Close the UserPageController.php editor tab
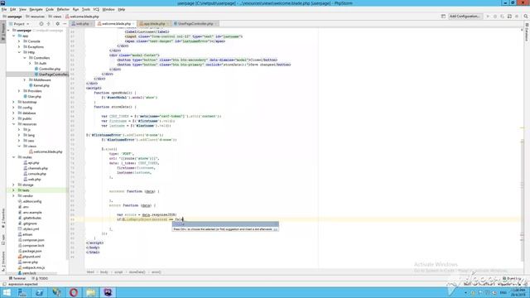This screenshot has width=530, height=298. pyautogui.click(x=216, y=24)
